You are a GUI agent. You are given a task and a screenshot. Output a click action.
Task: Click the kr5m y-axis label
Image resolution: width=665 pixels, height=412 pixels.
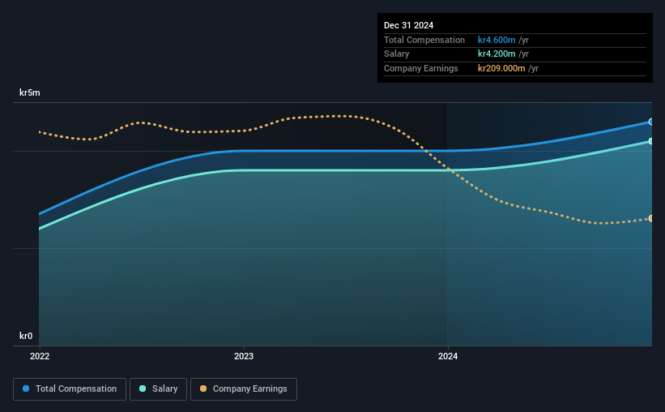30,92
